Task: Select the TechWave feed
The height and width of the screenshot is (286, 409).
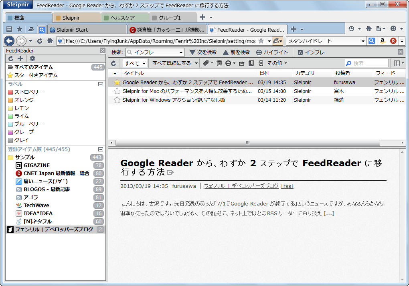Action: [x=55, y=205]
